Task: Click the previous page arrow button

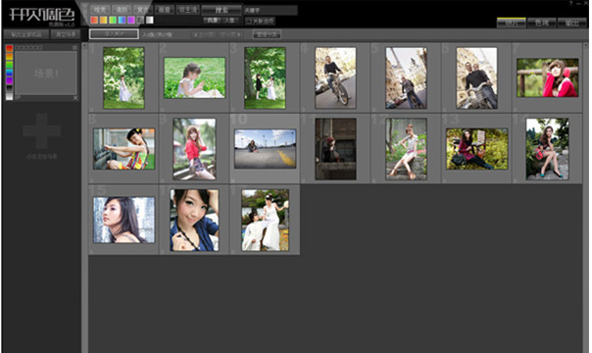Action: 204,34
